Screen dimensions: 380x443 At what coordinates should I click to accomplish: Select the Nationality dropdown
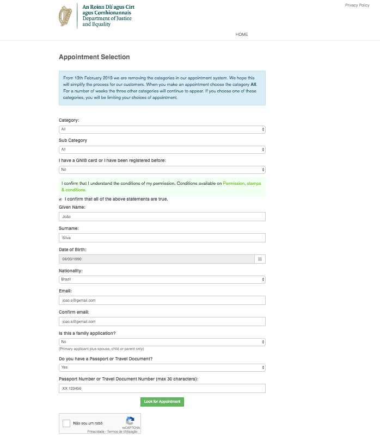click(162, 279)
